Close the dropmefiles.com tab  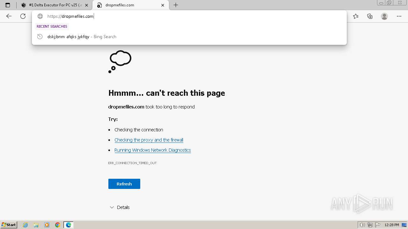coord(163,5)
